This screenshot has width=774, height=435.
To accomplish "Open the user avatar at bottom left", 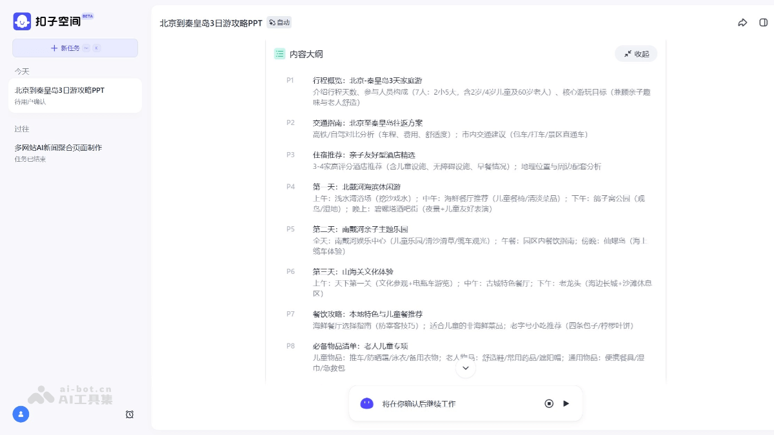I will 21,414.
